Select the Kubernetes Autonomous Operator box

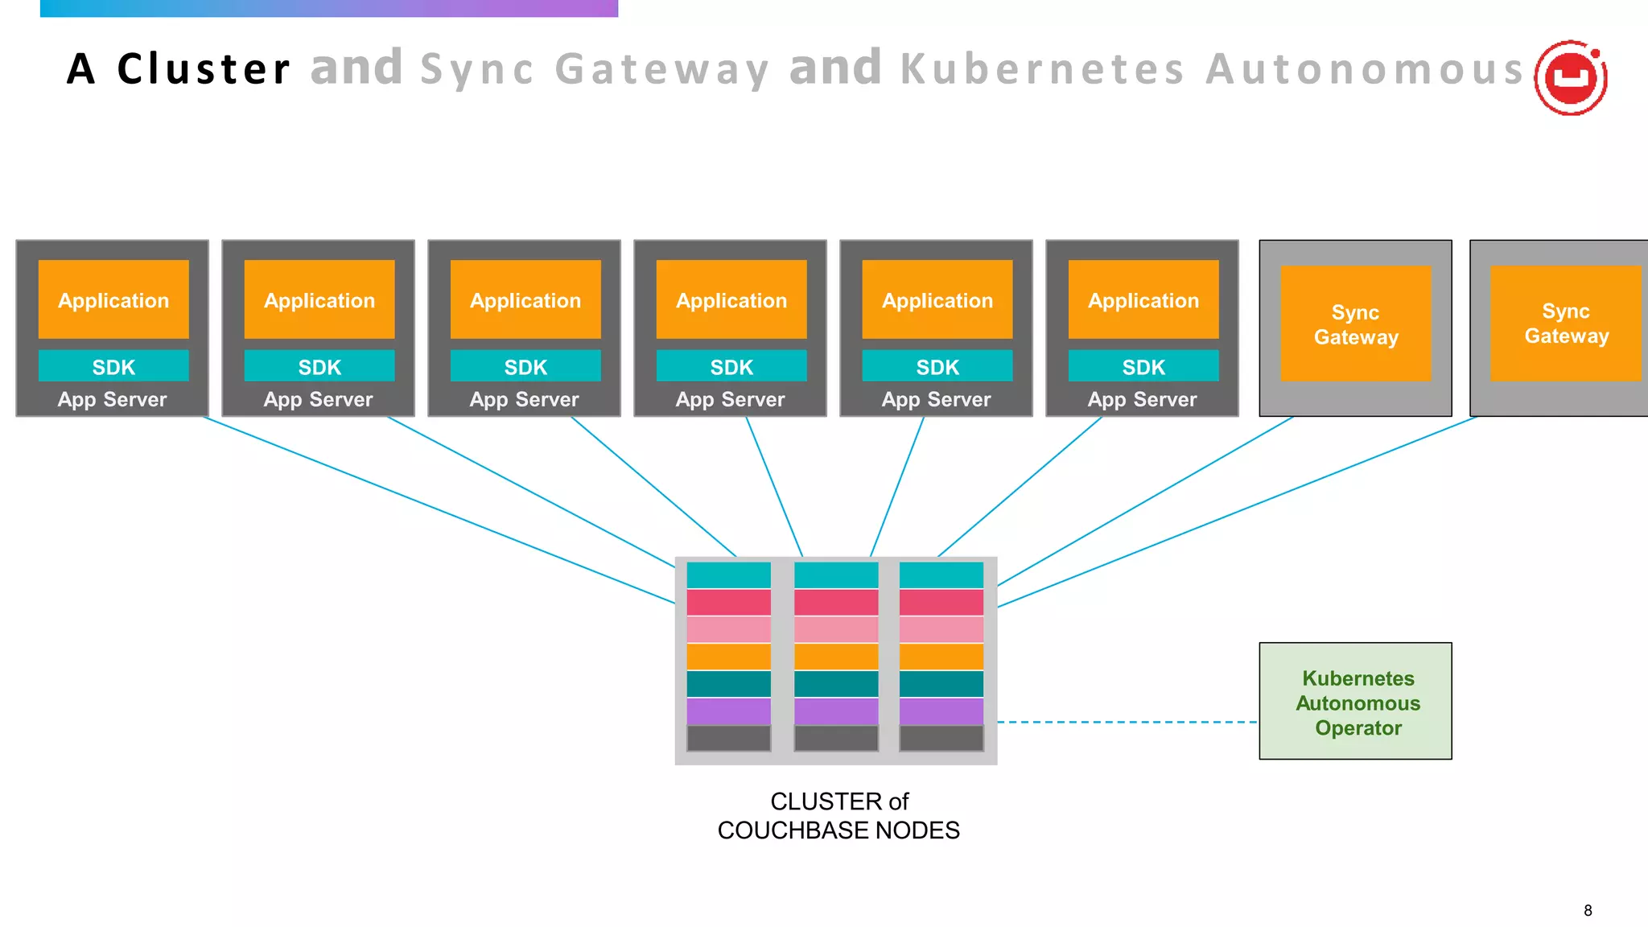coord(1355,701)
